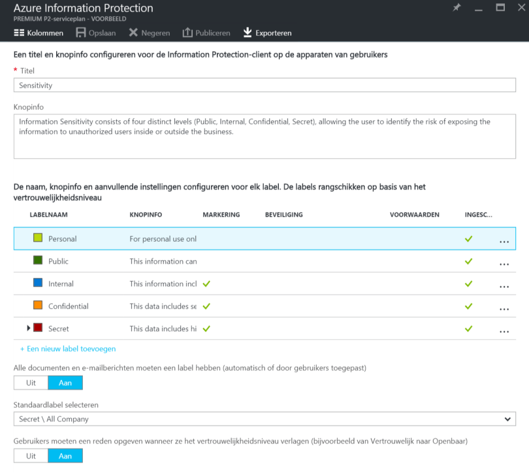Click the Negeren discard icon
This screenshot has width=529, height=473.
(133, 33)
